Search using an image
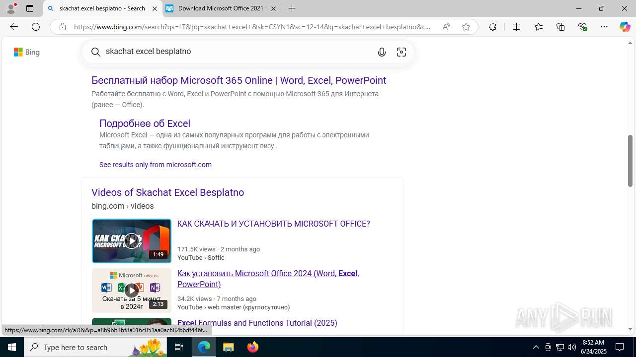This screenshot has width=636, height=357. [401, 52]
